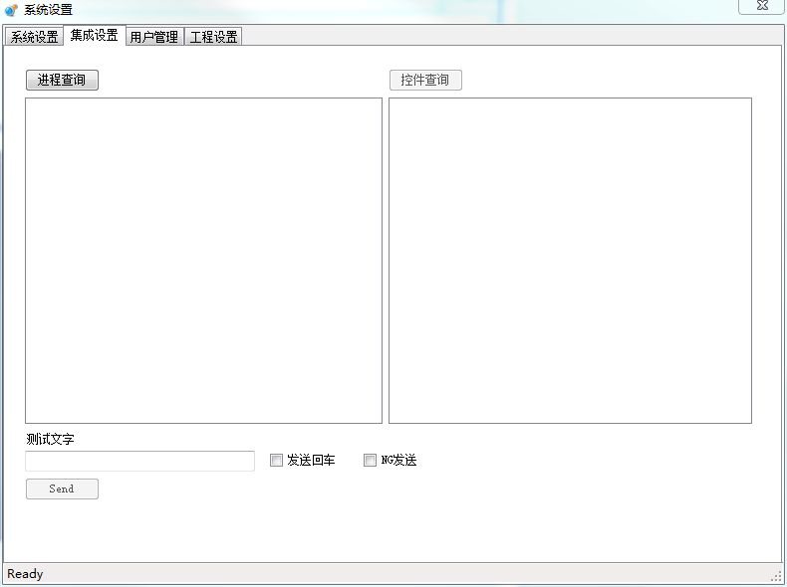Viewport: 787px width, 587px height.
Task: Click the app icon in the title bar
Action: [x=11, y=10]
